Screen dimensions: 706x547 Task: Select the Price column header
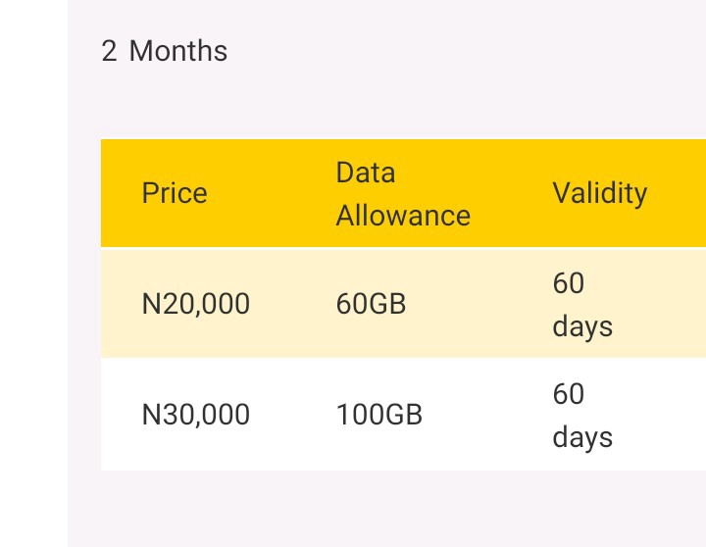175,193
